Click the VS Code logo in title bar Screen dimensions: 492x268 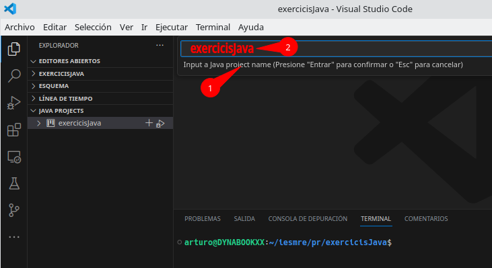point(10,9)
